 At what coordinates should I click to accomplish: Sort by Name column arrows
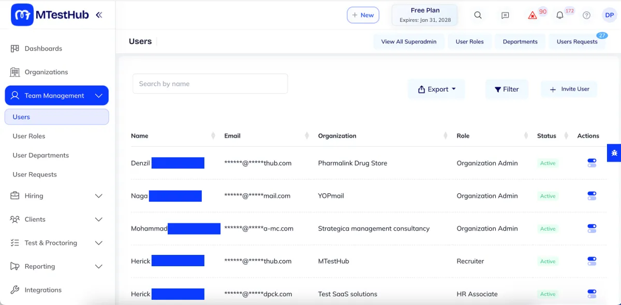213,136
